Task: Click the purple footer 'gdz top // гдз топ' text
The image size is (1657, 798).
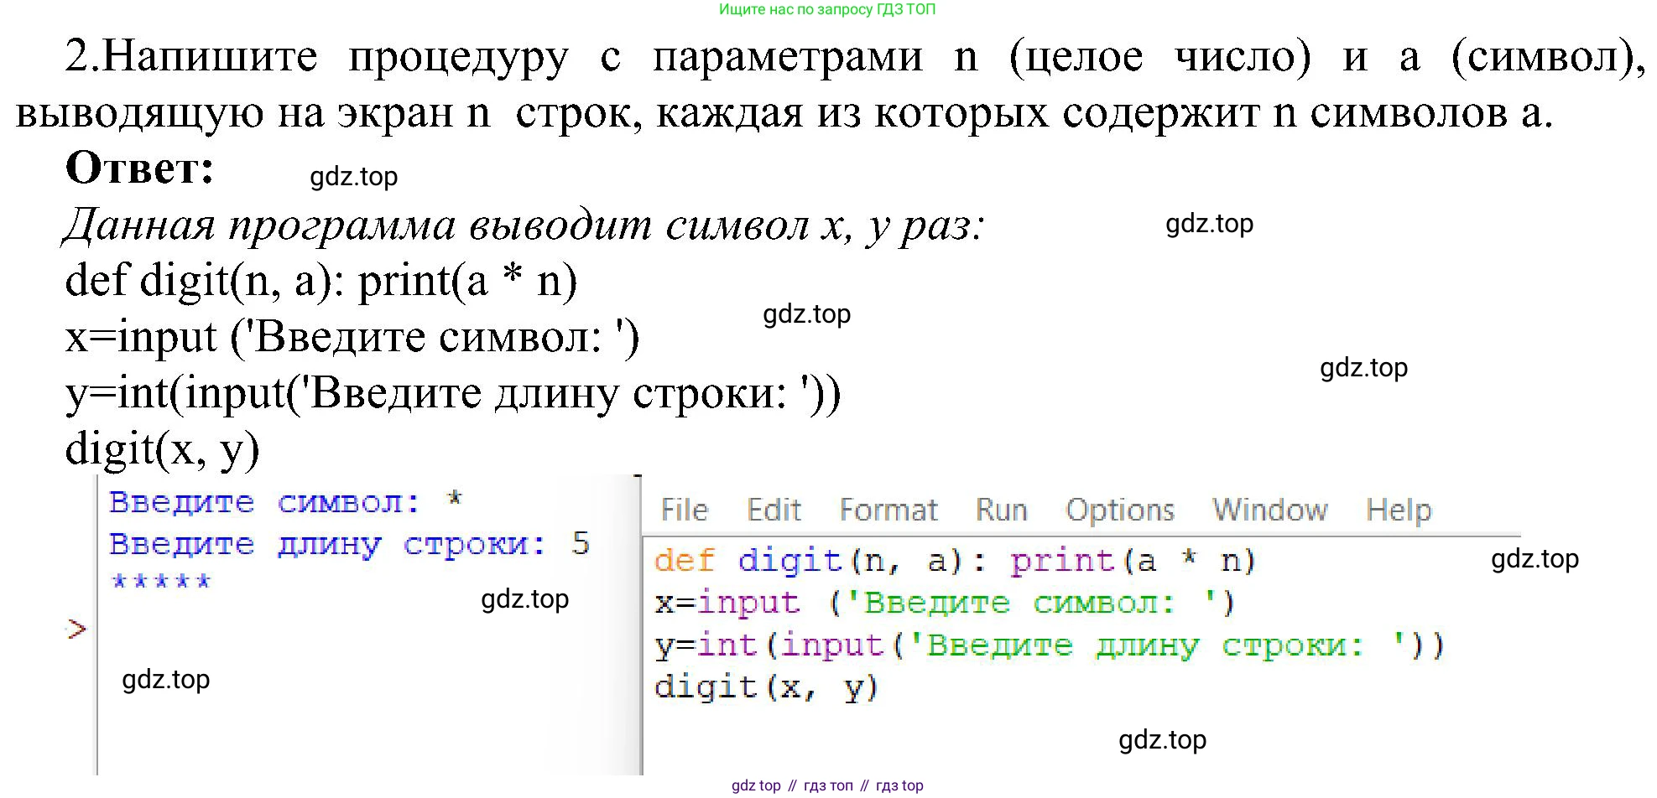Action: [x=826, y=785]
